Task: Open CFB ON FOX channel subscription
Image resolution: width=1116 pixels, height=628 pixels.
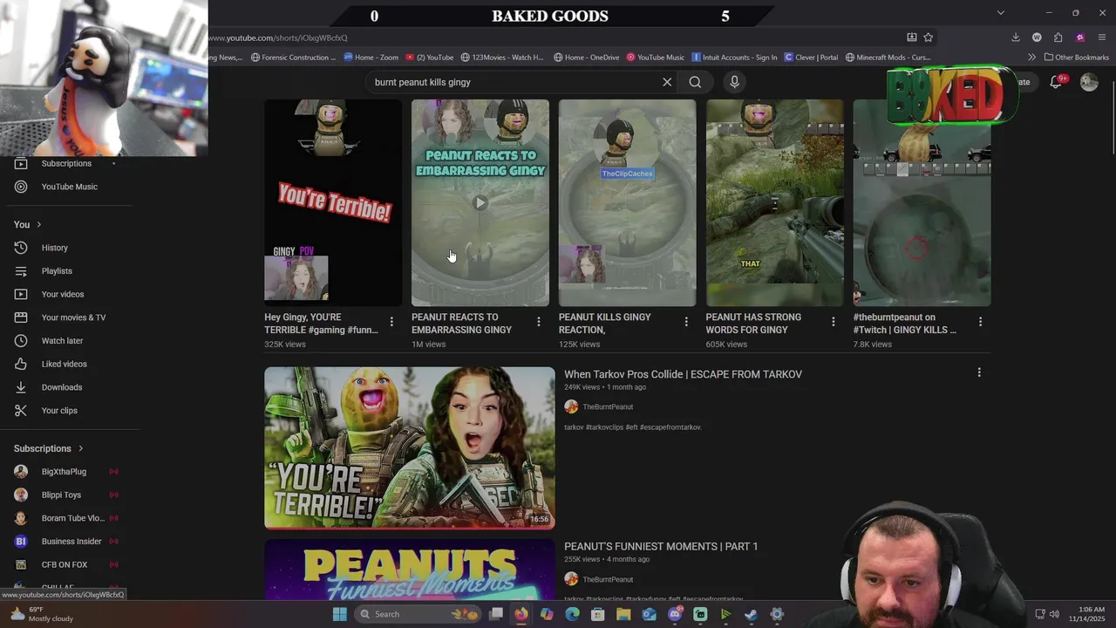Action: pyautogui.click(x=66, y=564)
